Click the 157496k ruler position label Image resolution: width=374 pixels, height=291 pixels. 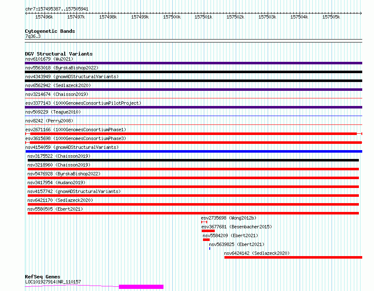44,17
